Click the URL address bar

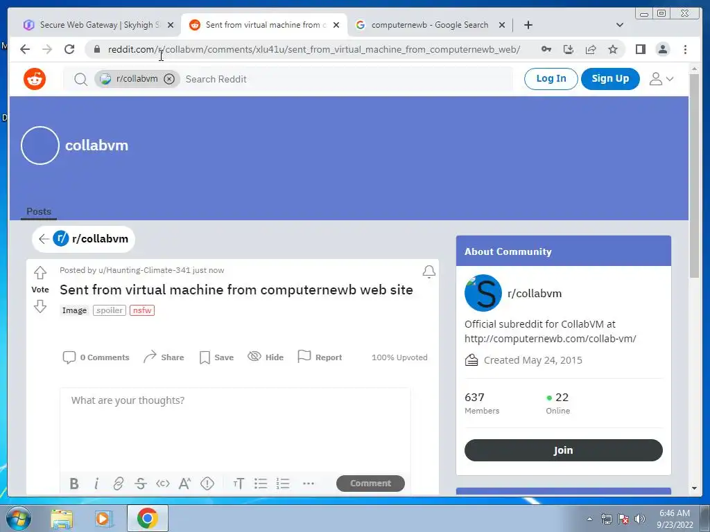click(x=314, y=49)
